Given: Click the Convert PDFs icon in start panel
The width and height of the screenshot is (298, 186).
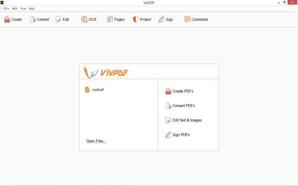Looking at the screenshot, I should tap(168, 106).
